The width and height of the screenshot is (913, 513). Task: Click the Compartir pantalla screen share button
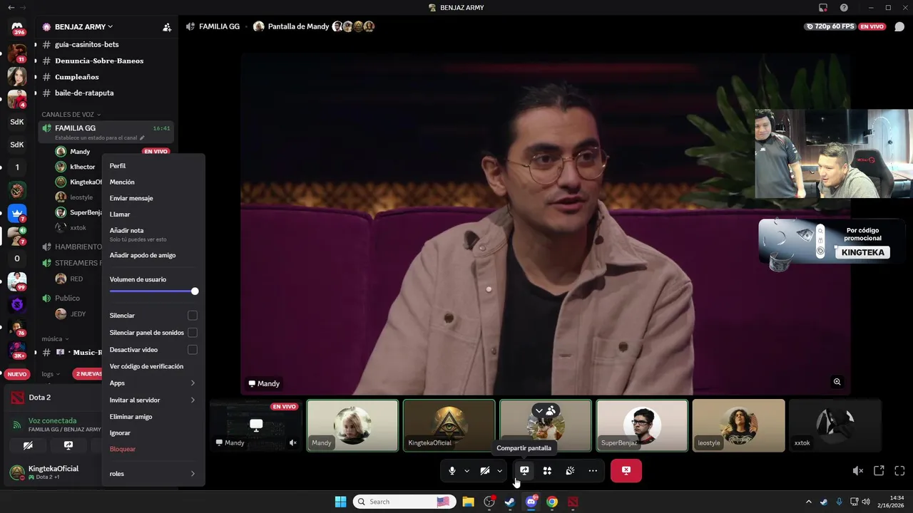pyautogui.click(x=524, y=470)
